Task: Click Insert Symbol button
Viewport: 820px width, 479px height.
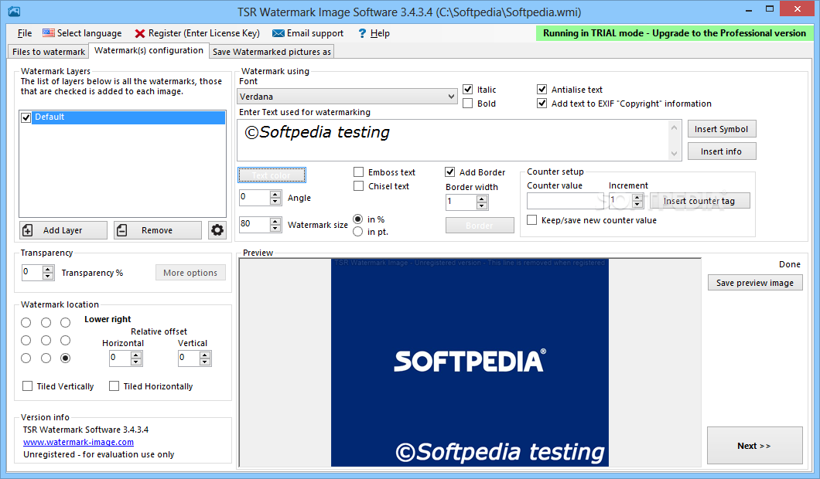Action: (x=722, y=129)
